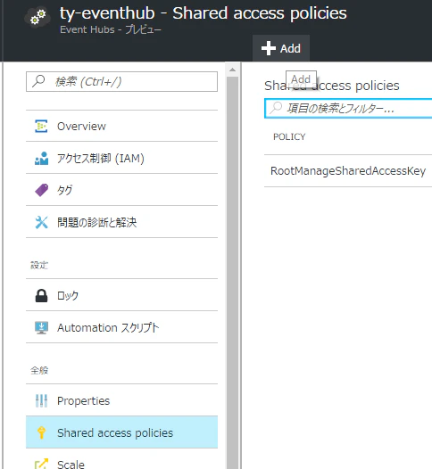The height and width of the screenshot is (469, 432).
Task: Open the Overview menu item
Action: (122, 127)
